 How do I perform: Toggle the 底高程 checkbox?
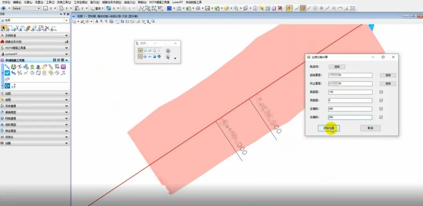click(381, 92)
